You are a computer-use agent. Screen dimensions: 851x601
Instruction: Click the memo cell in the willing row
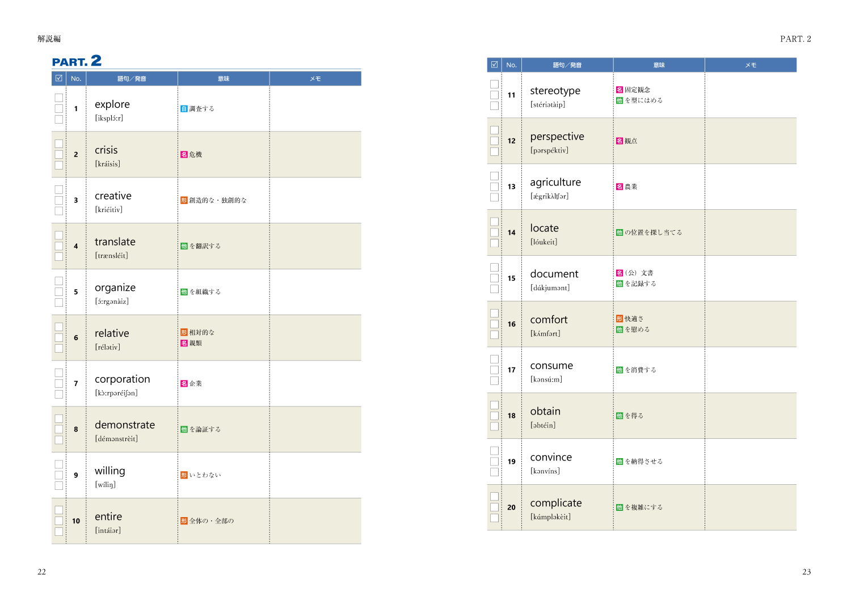tap(315, 475)
